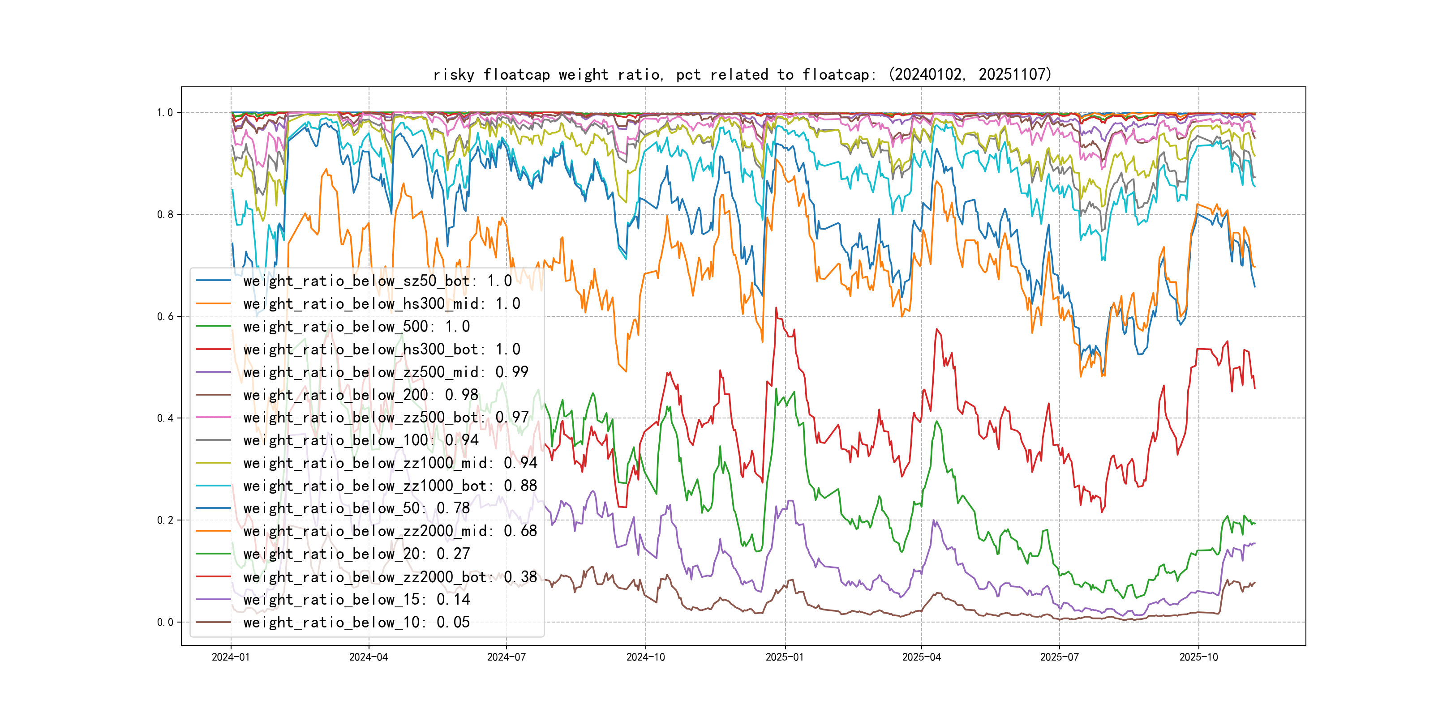Select legend entry weight_ratio_below_zz2000_mid
This screenshot has width=1451, height=725.
pos(390,531)
